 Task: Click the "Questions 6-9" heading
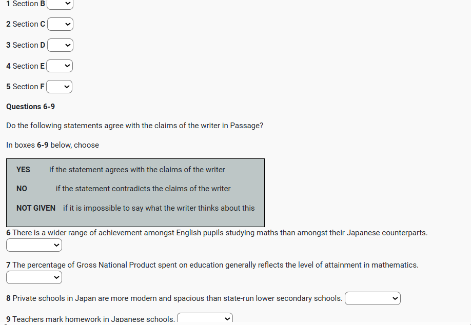[30, 107]
